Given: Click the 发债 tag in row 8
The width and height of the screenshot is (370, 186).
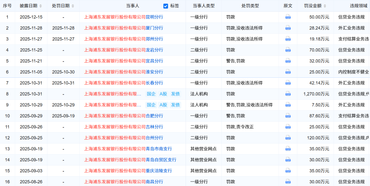Looking at the screenshot, I should [x=175, y=94].
